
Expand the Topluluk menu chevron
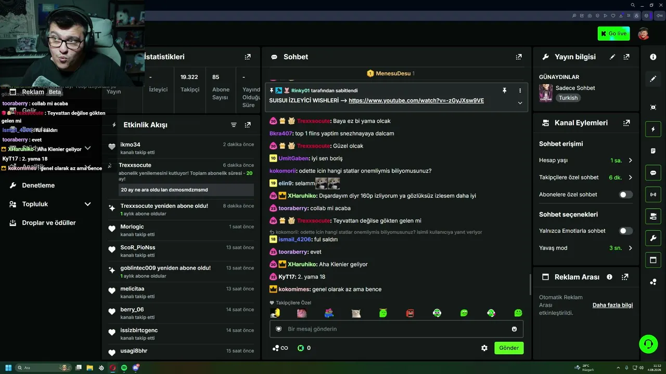click(x=87, y=204)
